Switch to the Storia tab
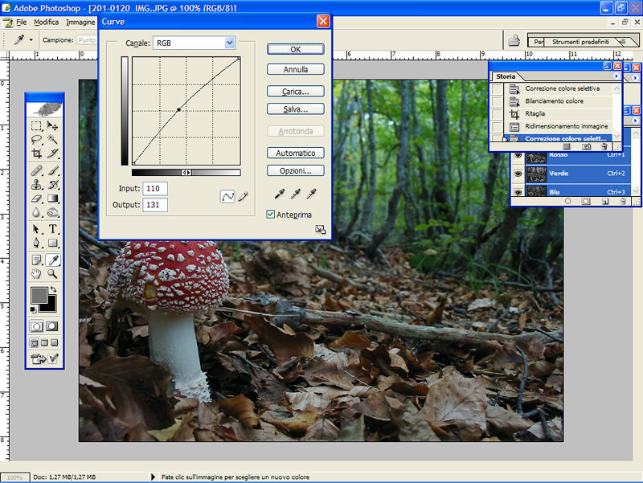Screen dimensions: 643x483 pyautogui.click(x=506, y=76)
